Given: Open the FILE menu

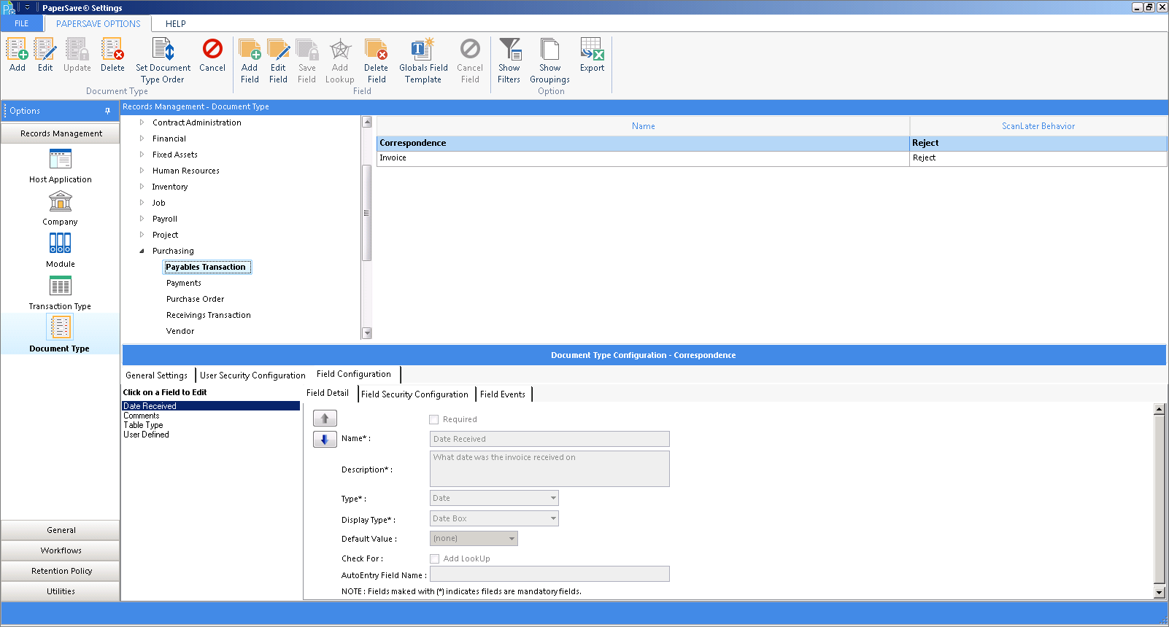Looking at the screenshot, I should (22, 23).
